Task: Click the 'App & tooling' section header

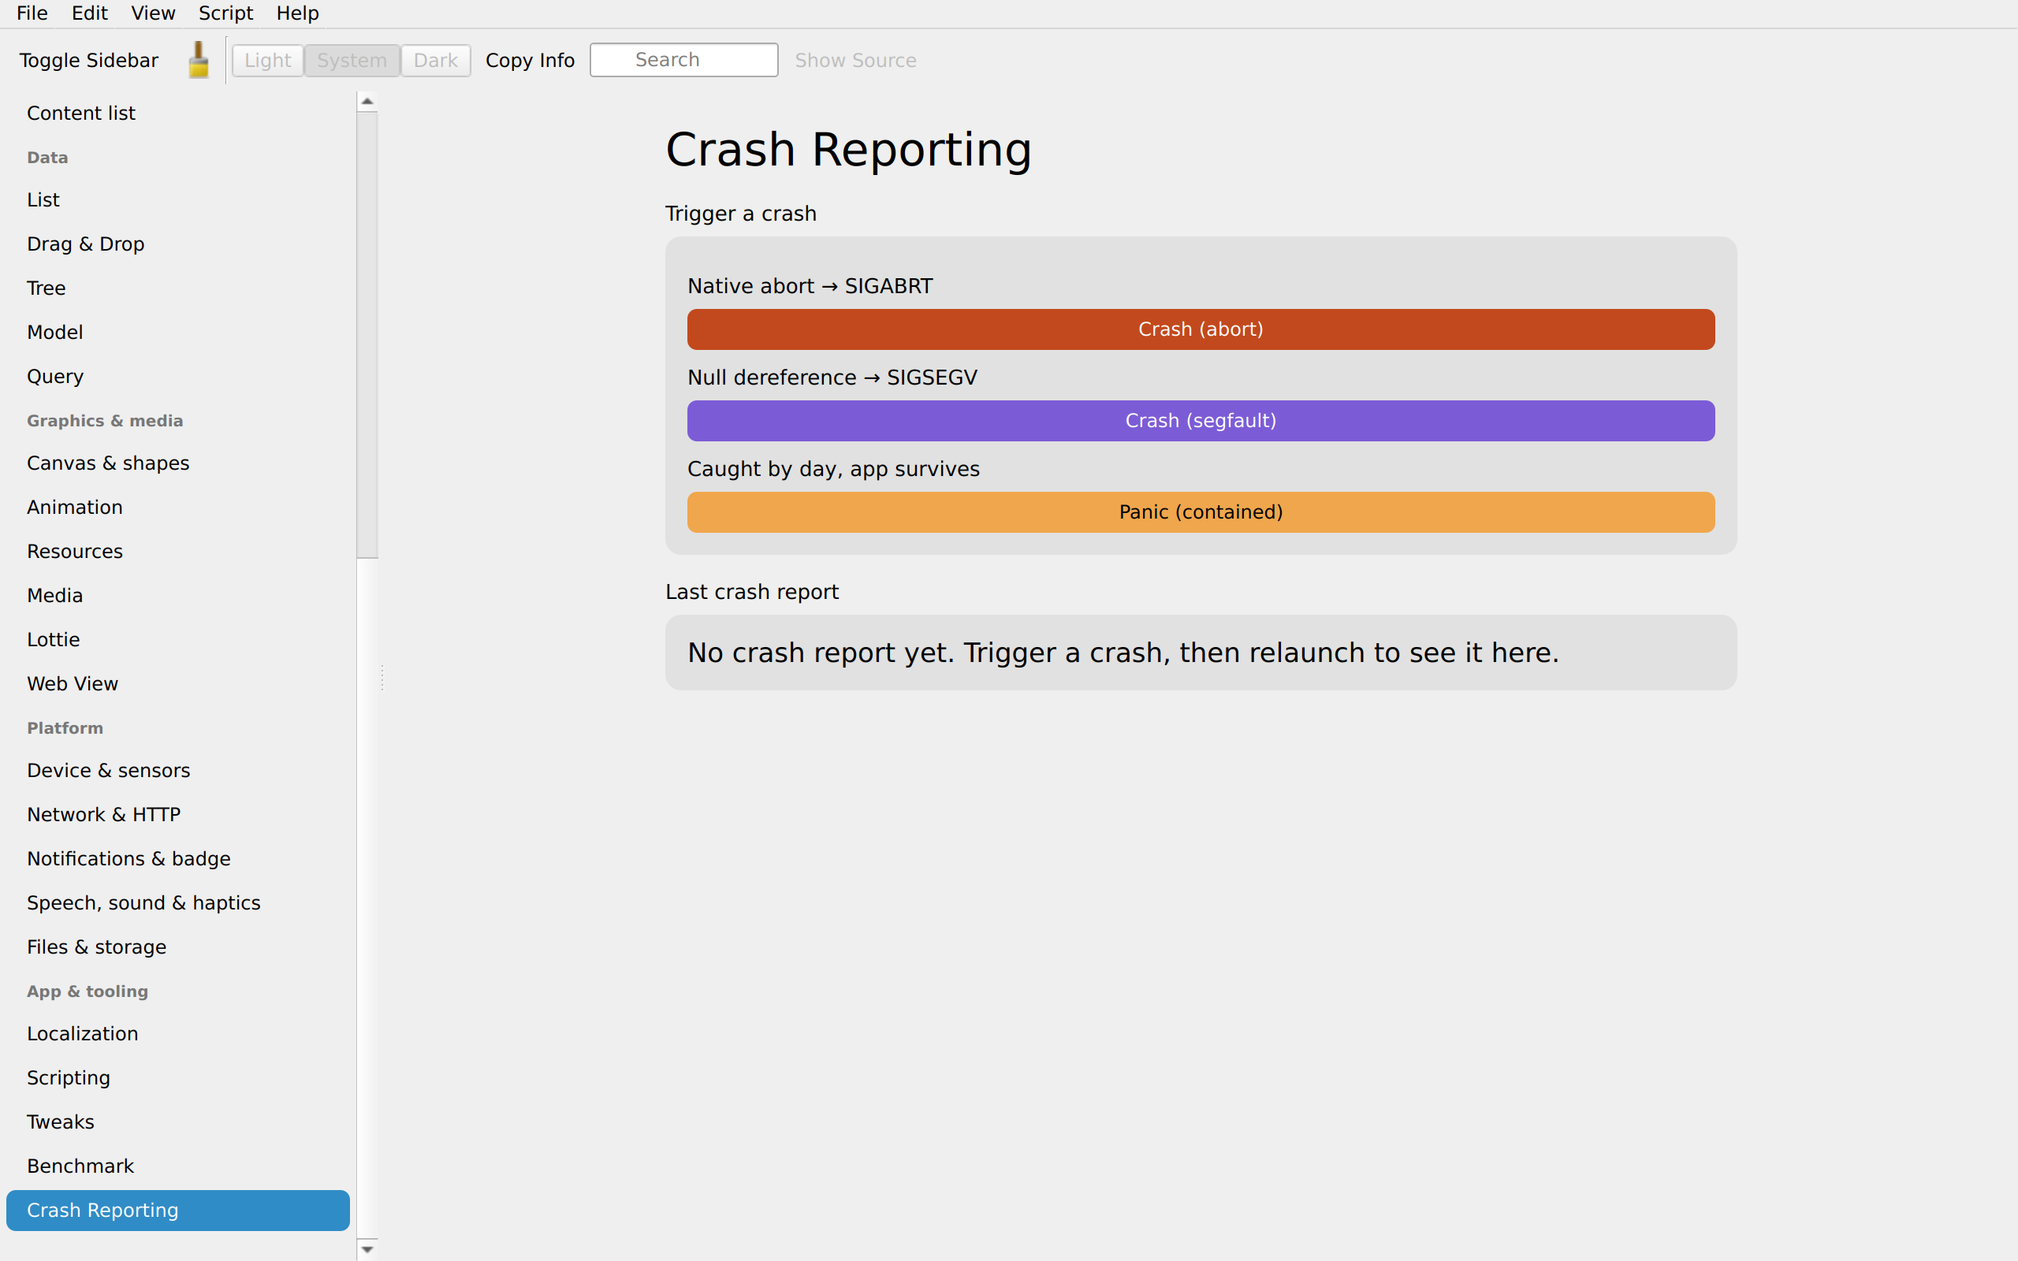Action: click(87, 991)
